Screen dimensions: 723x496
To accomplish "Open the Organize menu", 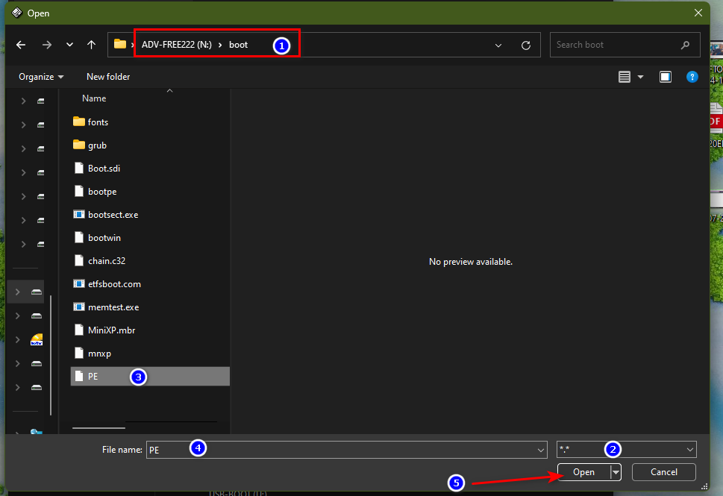I will point(41,77).
